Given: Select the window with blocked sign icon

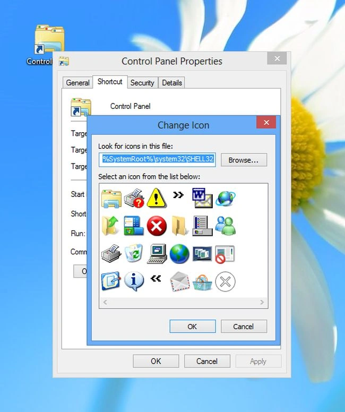Looking at the screenshot, I should (225, 254).
